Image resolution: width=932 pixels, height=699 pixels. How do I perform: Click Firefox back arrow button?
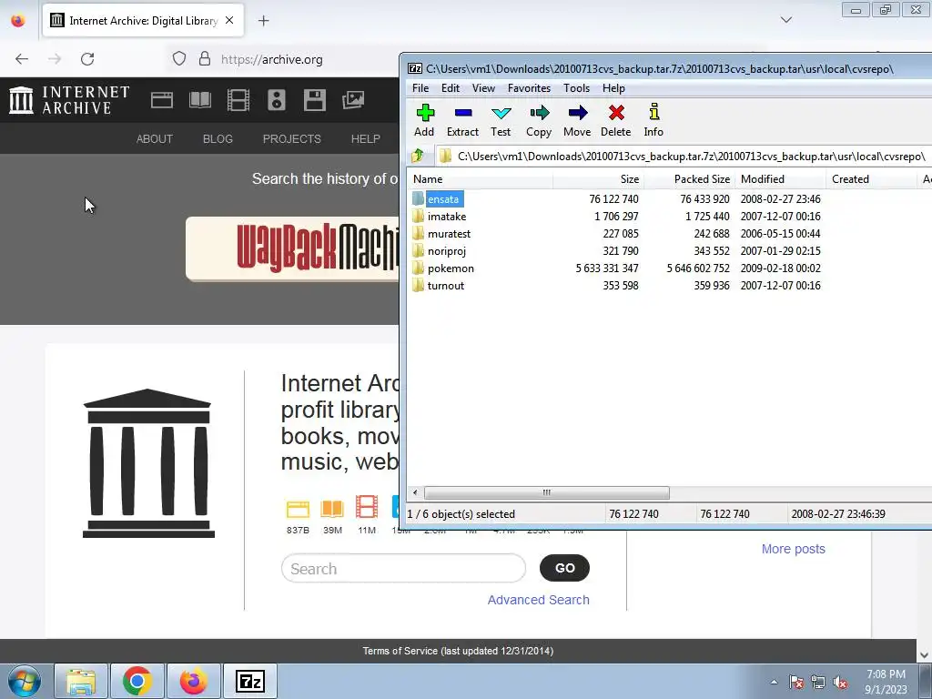point(22,59)
